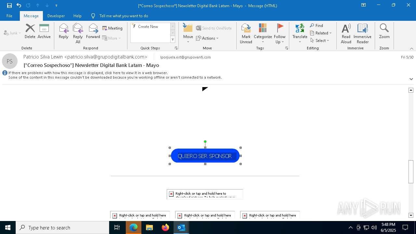416x234 pixels.
Task: Open the Categorize color menu
Action: (263, 33)
